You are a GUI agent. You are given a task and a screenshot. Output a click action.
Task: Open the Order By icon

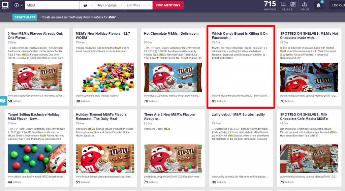tap(284, 4)
